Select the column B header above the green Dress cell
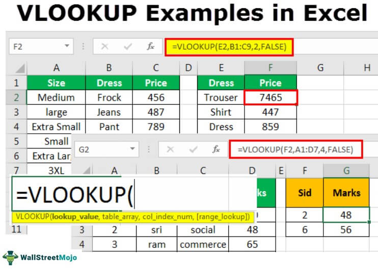The height and width of the screenshot is (270, 378). point(109,68)
